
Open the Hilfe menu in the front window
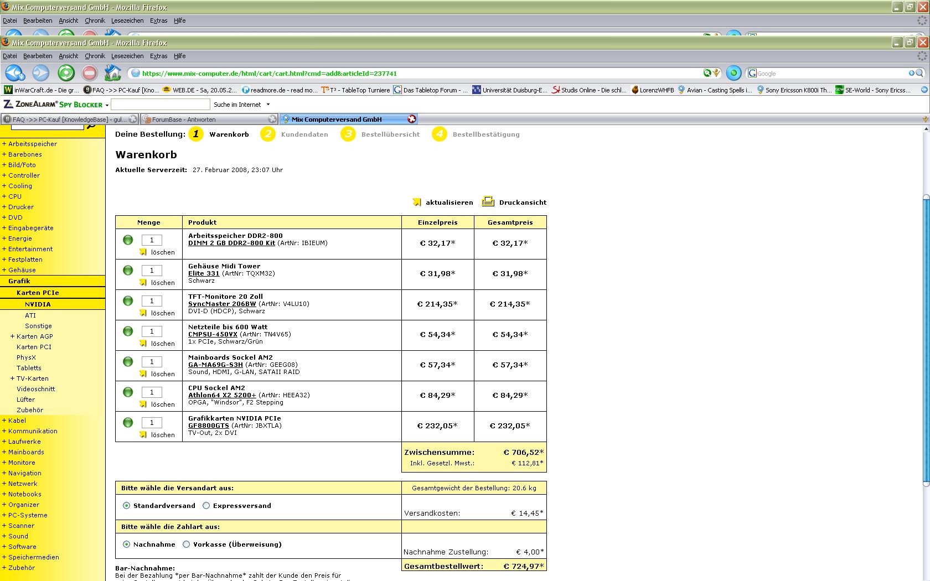pos(179,56)
